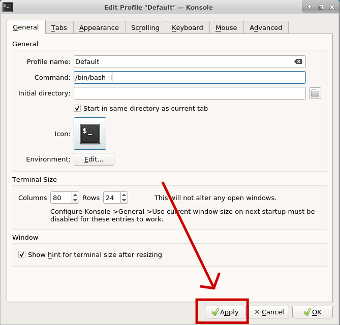Click the Columns value 80 field
The height and width of the screenshot is (325, 340).
tap(61, 198)
